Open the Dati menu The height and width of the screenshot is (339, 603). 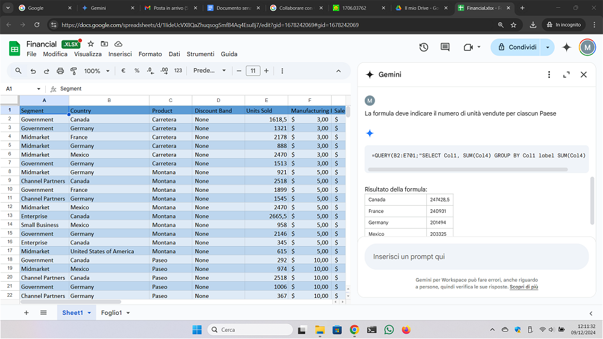coord(174,54)
